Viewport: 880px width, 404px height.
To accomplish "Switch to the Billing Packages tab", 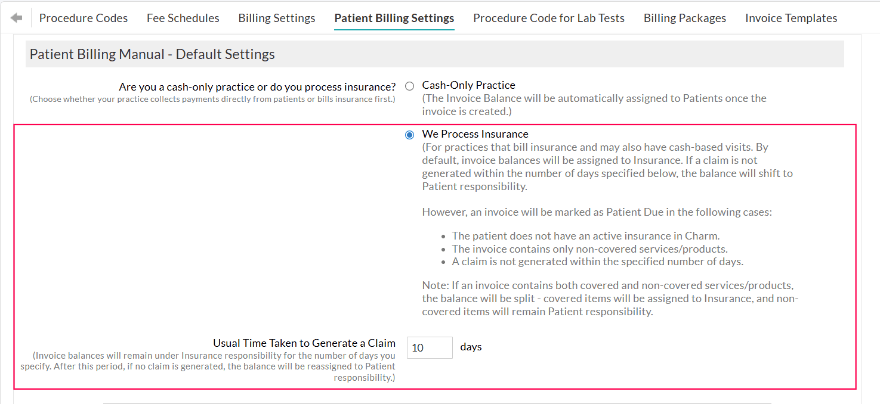I will 684,18.
